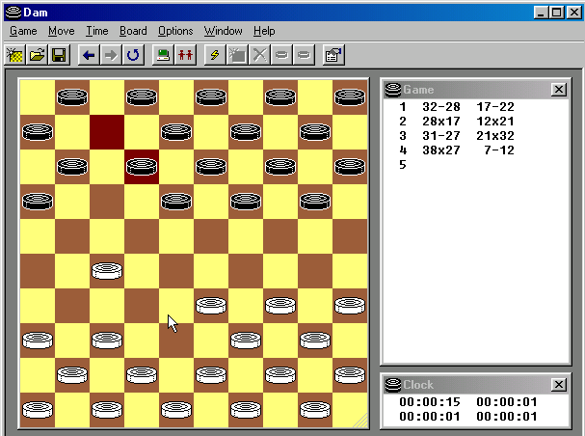Maximize the Dam window
Screen dimensions: 585x436
(556, 13)
